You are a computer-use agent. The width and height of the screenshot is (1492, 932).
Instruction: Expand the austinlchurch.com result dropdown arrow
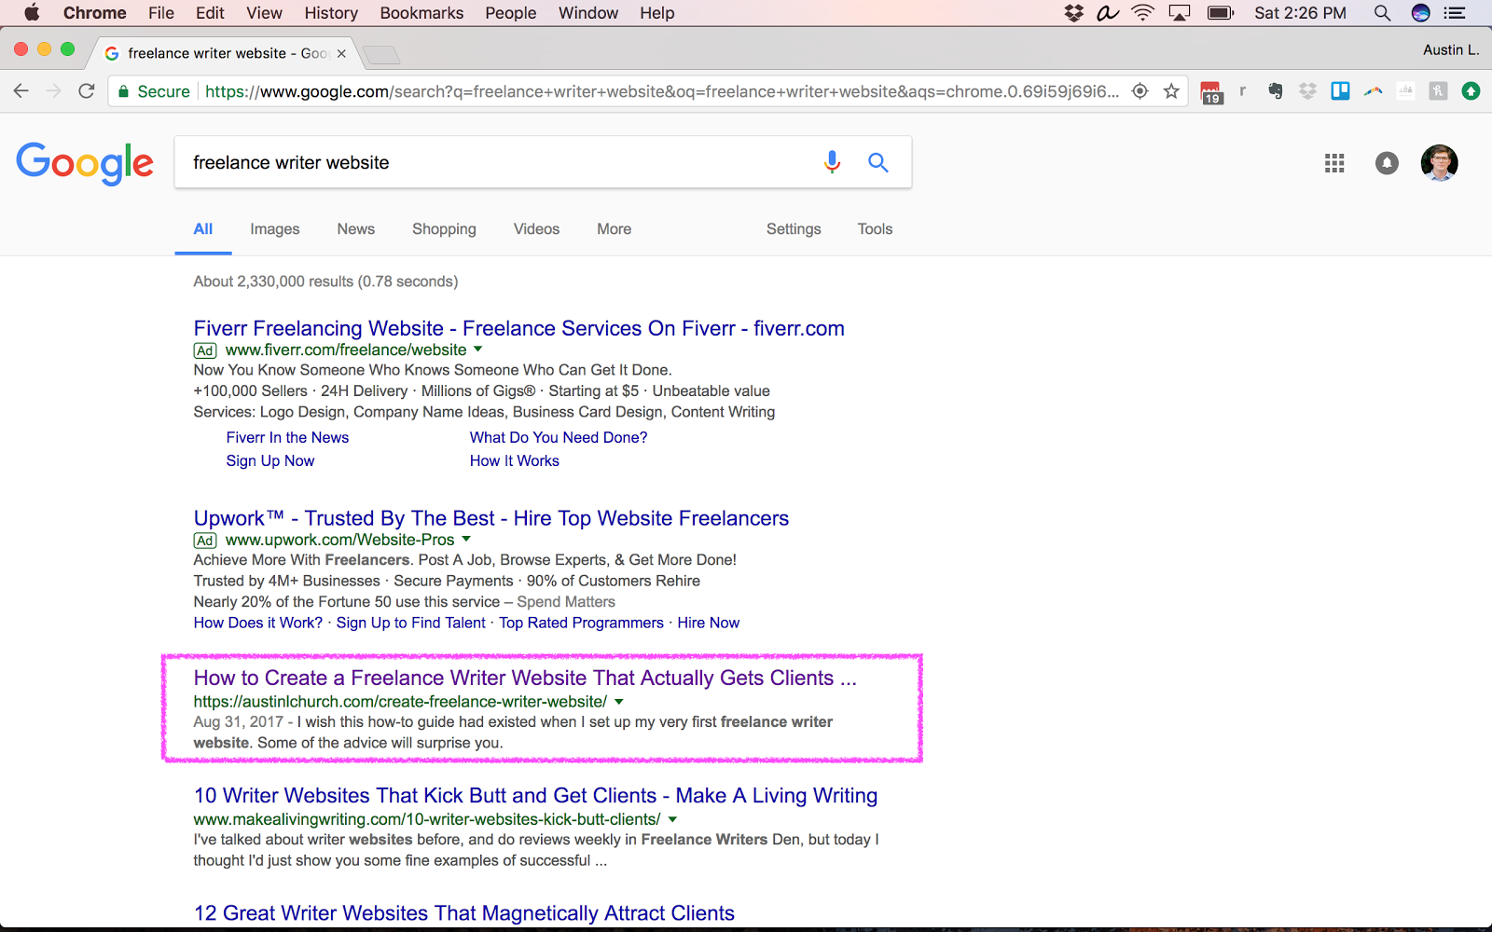click(x=619, y=702)
